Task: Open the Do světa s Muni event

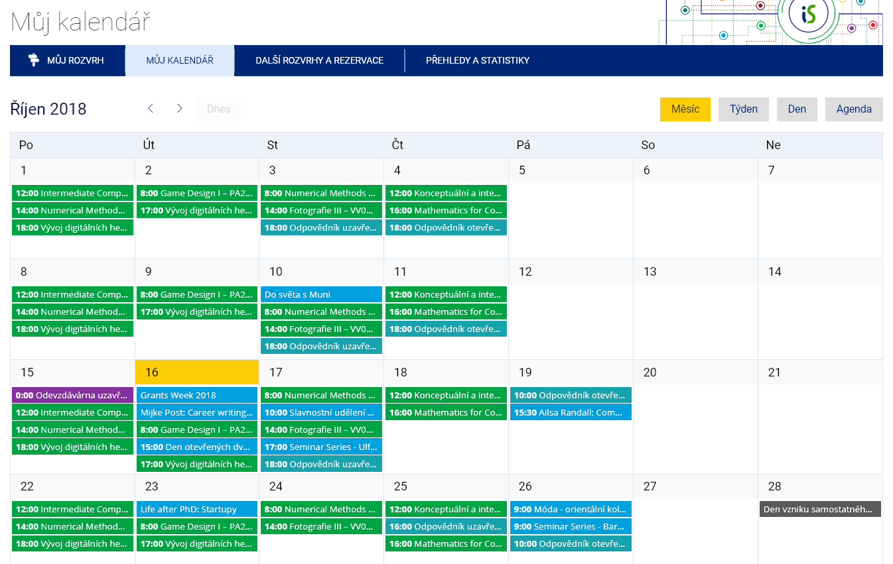Action: click(x=321, y=294)
